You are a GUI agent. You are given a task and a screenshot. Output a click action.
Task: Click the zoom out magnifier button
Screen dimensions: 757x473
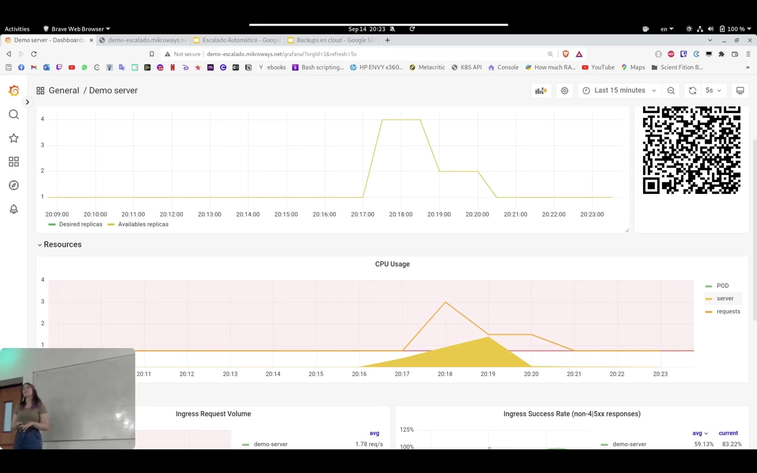(671, 90)
